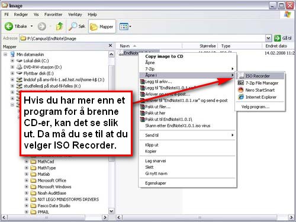Screen dimensions: 296x222
Task: Click the PMAIL folder icon
Action: (33, 212)
